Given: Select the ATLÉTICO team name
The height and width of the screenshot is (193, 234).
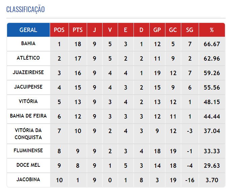Looking at the screenshot, I should (28, 58).
